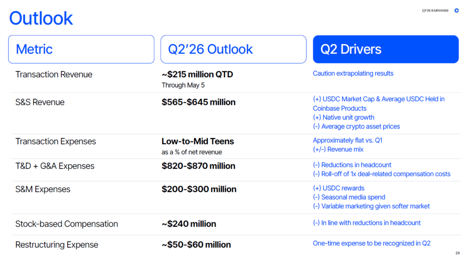Click '(-) Average crypto asset prices' driver
This screenshot has width=465, height=258.
coord(356,127)
